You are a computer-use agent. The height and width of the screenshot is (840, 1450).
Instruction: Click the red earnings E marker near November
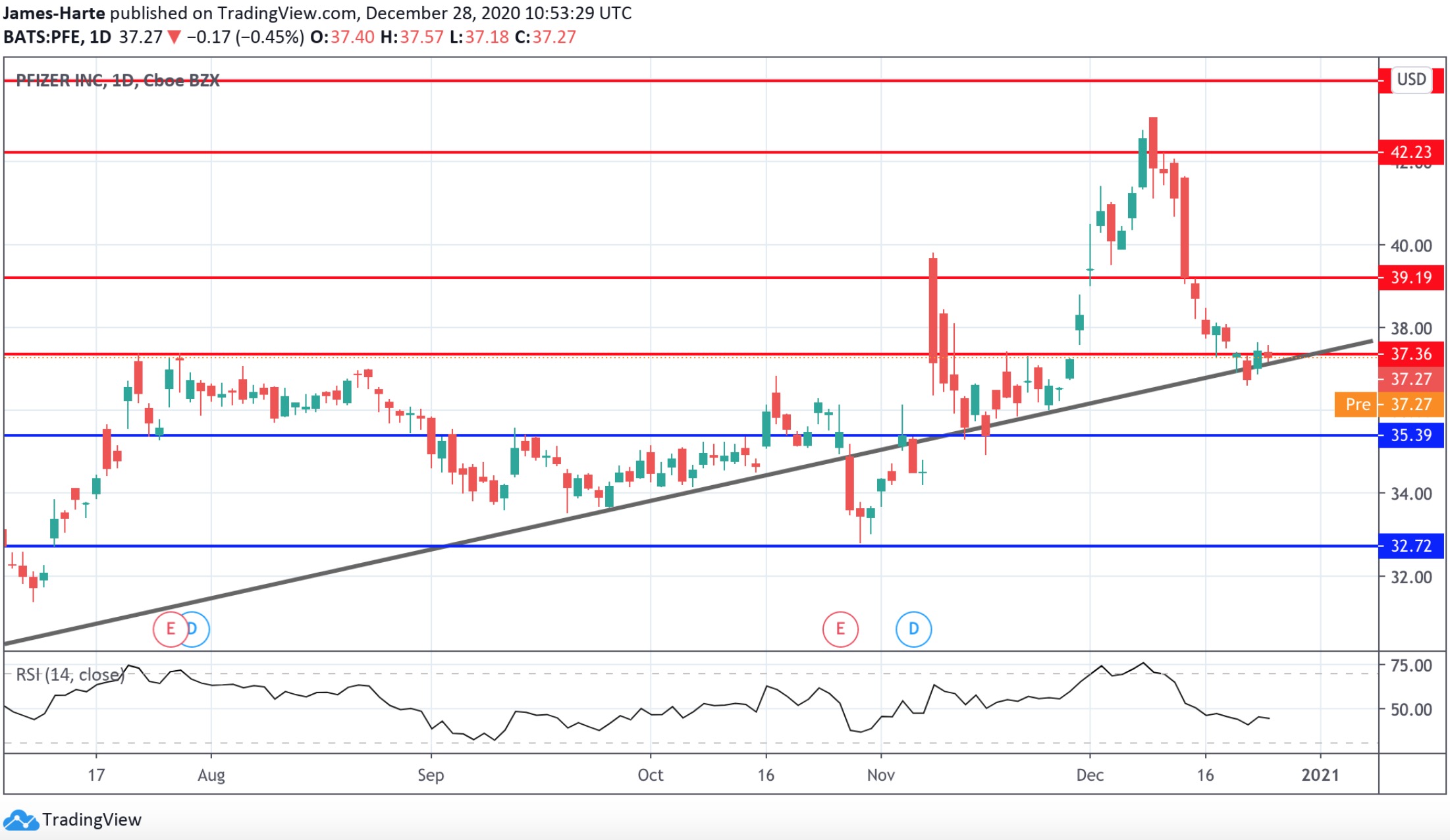coord(840,629)
